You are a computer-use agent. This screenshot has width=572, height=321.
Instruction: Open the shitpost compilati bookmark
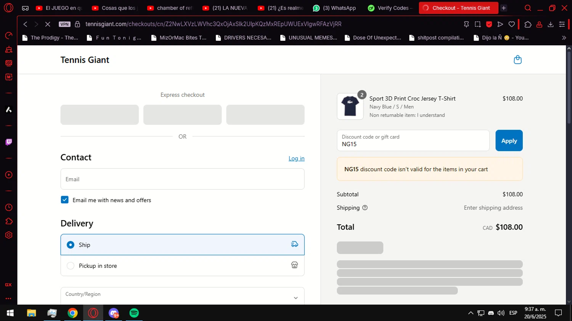click(x=437, y=38)
